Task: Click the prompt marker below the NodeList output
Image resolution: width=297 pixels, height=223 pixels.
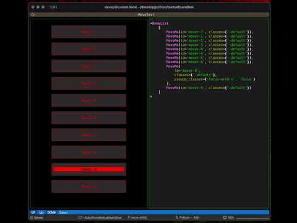Action: (152, 97)
